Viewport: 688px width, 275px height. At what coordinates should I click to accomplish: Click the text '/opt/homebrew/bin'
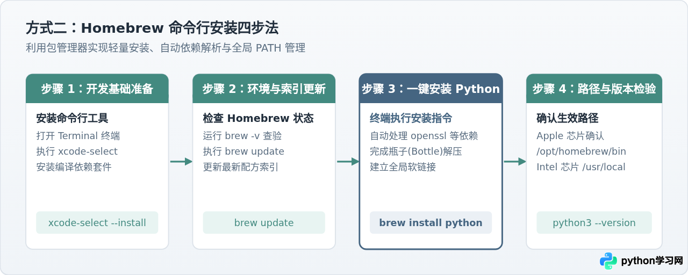582,151
